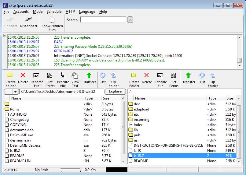
Task: Collapse the log panel expander
Action: click(5, 36)
